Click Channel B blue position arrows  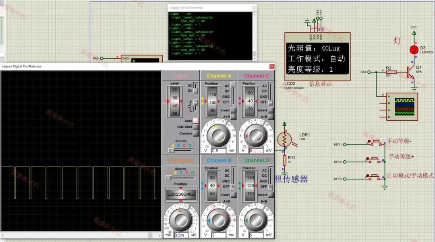(202, 186)
